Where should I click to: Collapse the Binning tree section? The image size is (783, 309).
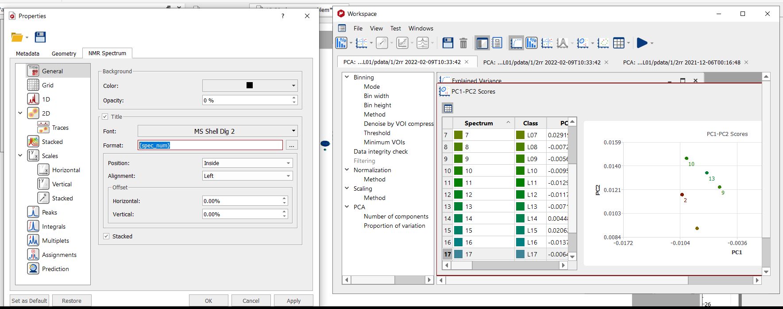tap(347, 77)
